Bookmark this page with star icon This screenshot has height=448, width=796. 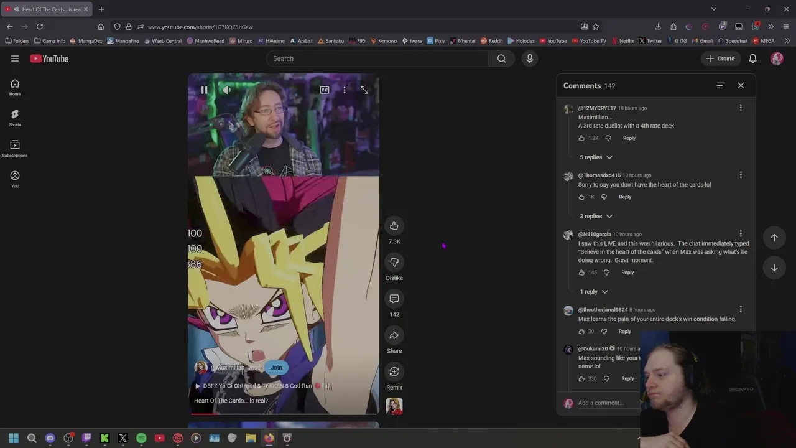point(596,27)
